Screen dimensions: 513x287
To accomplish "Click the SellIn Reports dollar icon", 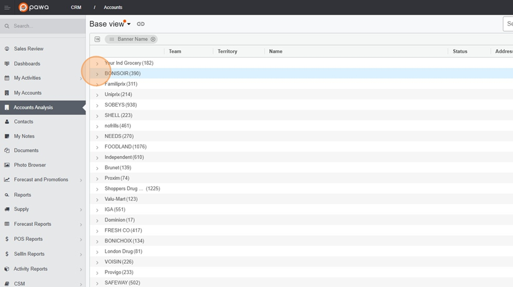I will 7,254.
